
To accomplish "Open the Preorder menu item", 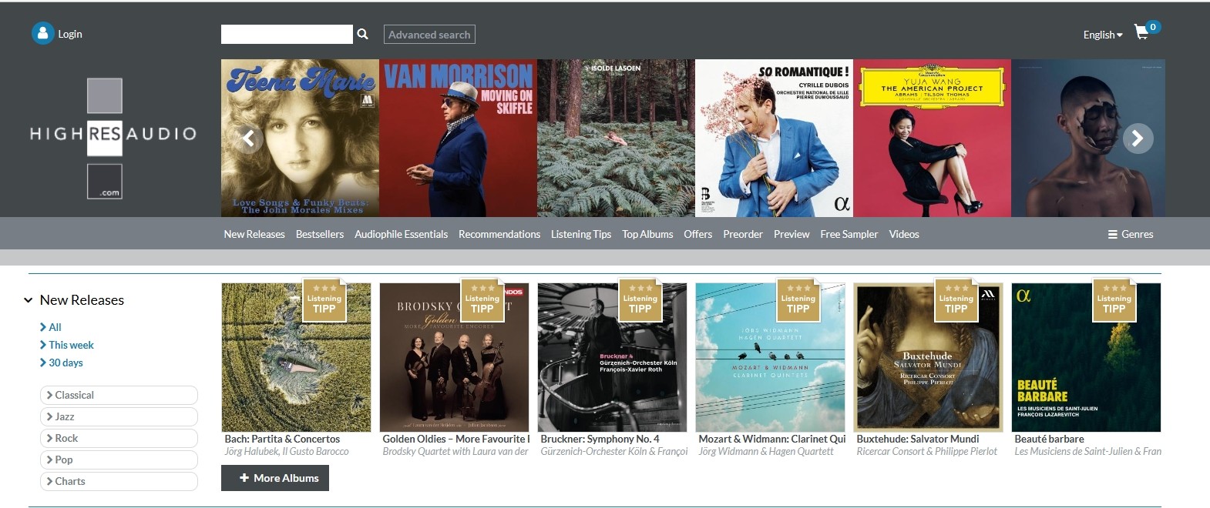I will 743,234.
